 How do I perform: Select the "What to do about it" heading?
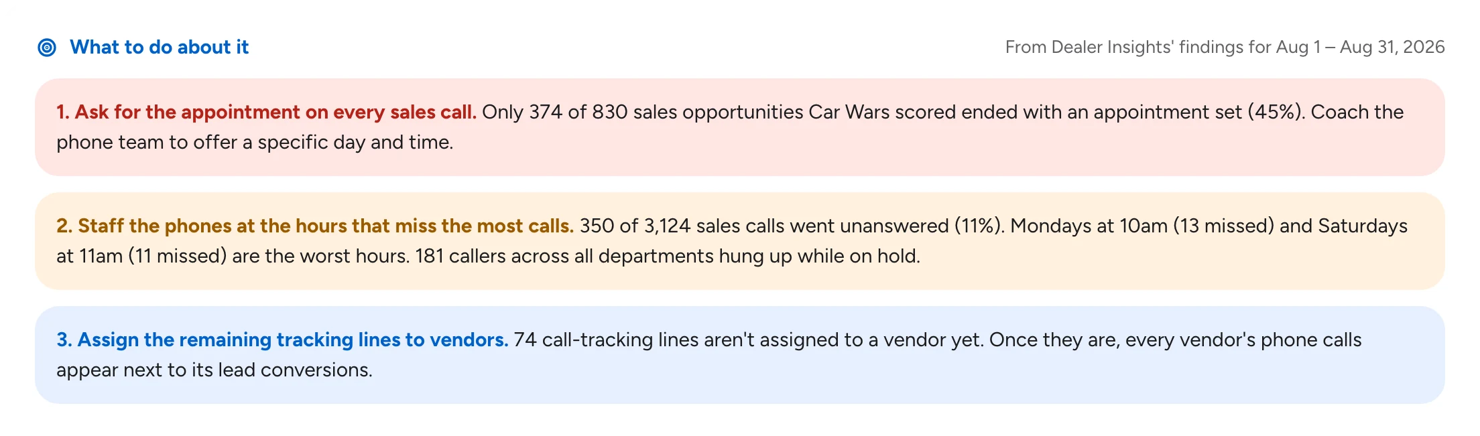(159, 47)
